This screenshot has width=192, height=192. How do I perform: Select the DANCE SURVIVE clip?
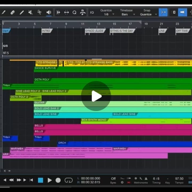pos(113,69)
